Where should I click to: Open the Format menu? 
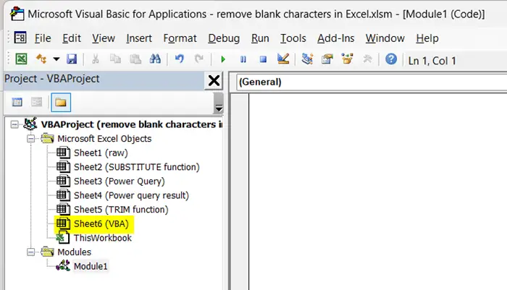click(x=180, y=38)
